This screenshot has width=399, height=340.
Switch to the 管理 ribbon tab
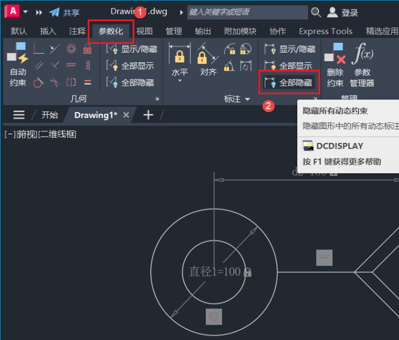[x=174, y=31]
